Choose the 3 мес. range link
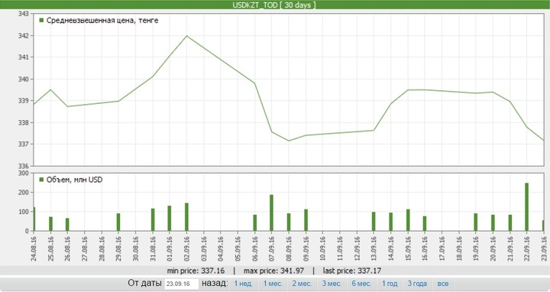 (332, 284)
